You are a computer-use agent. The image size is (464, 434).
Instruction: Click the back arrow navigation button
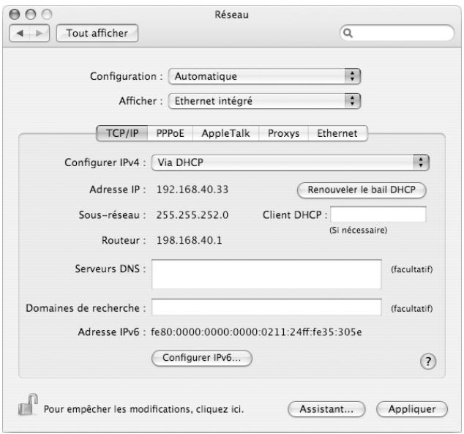click(x=20, y=33)
